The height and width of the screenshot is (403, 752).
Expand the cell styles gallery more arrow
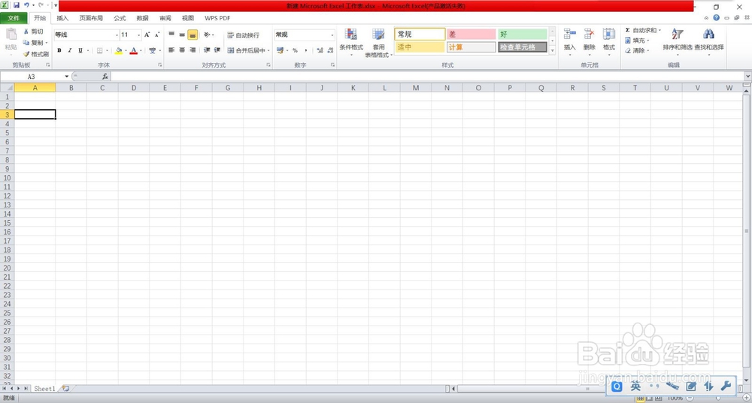(x=553, y=50)
